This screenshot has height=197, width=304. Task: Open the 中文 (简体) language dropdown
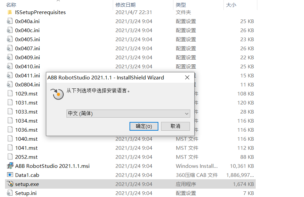point(128,114)
